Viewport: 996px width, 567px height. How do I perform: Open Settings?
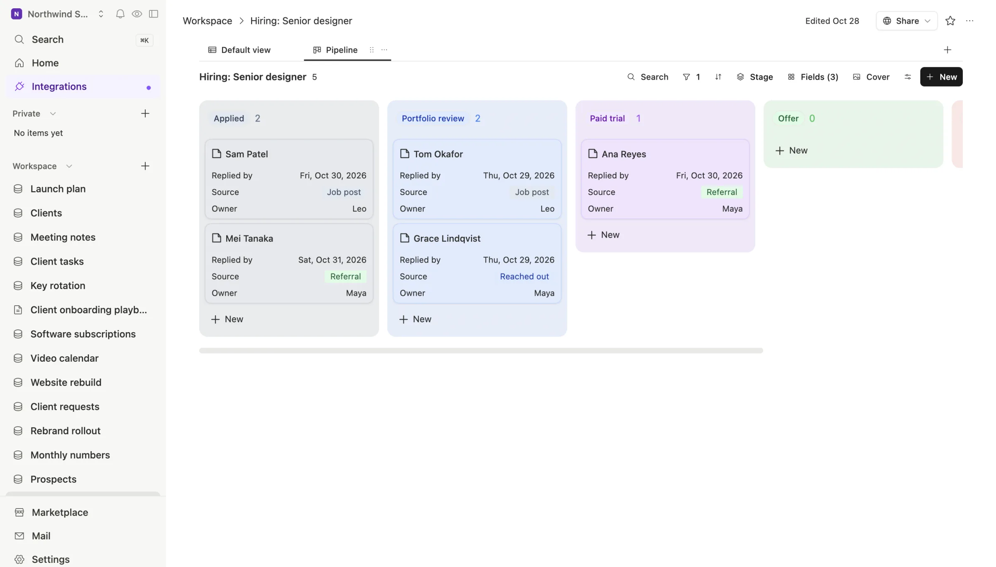click(x=83, y=559)
